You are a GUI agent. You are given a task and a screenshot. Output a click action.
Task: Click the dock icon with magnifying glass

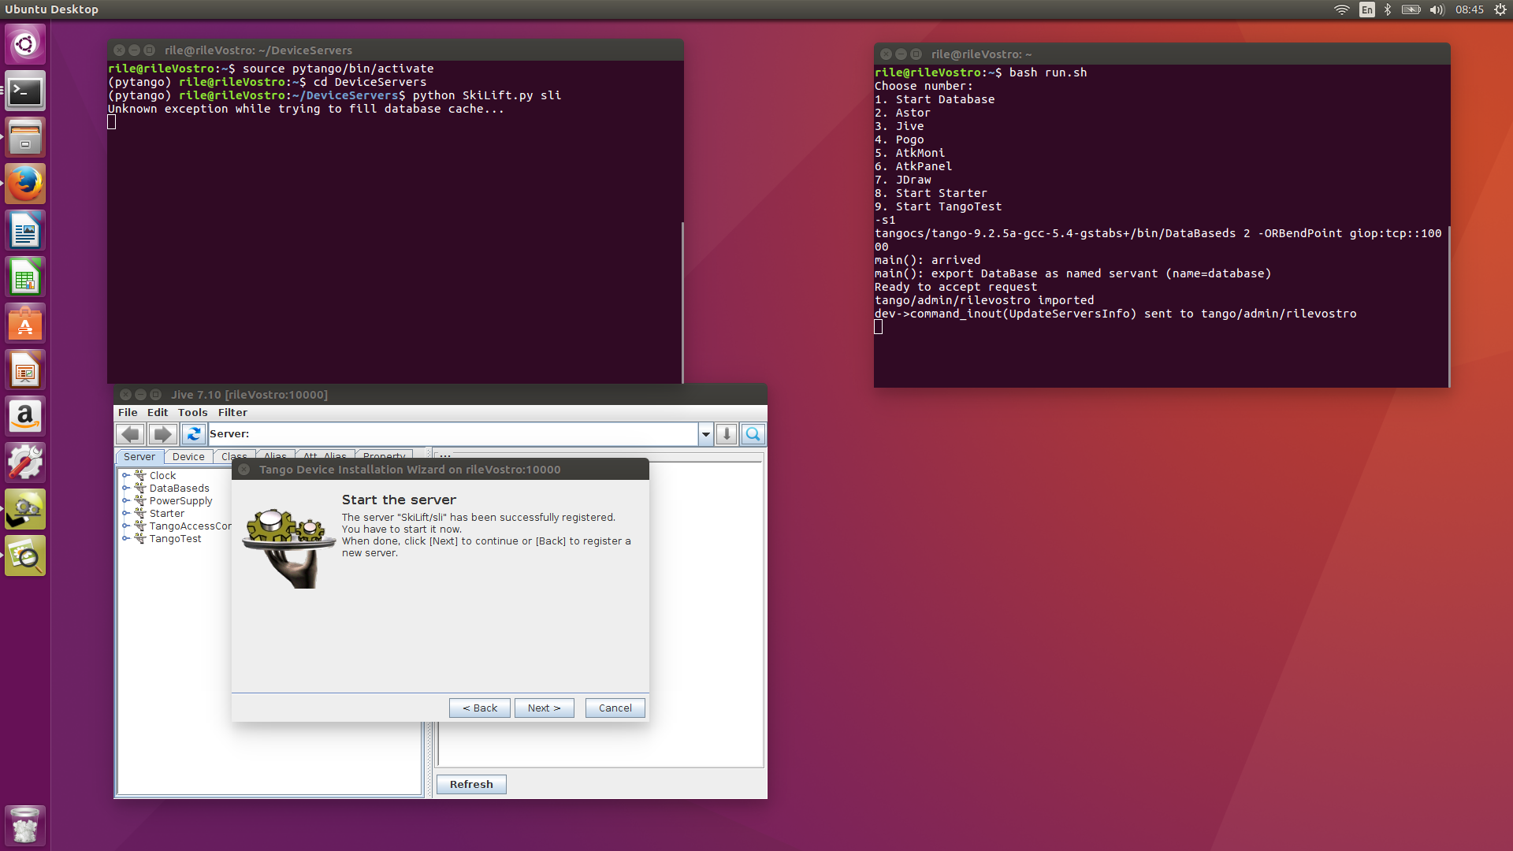pos(25,556)
